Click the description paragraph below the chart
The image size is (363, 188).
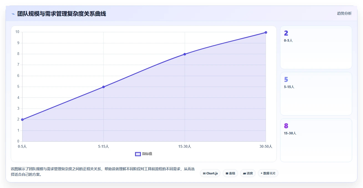tap(103, 172)
